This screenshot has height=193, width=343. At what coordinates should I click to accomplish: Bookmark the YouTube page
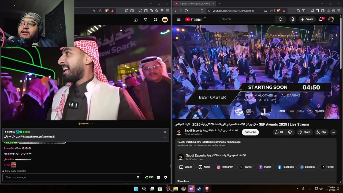pyautogui.click(x=202, y=11)
